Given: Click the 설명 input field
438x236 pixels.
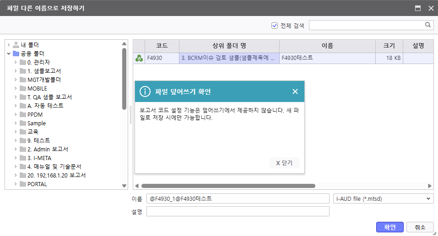Looking at the screenshot, I should 238,211.
